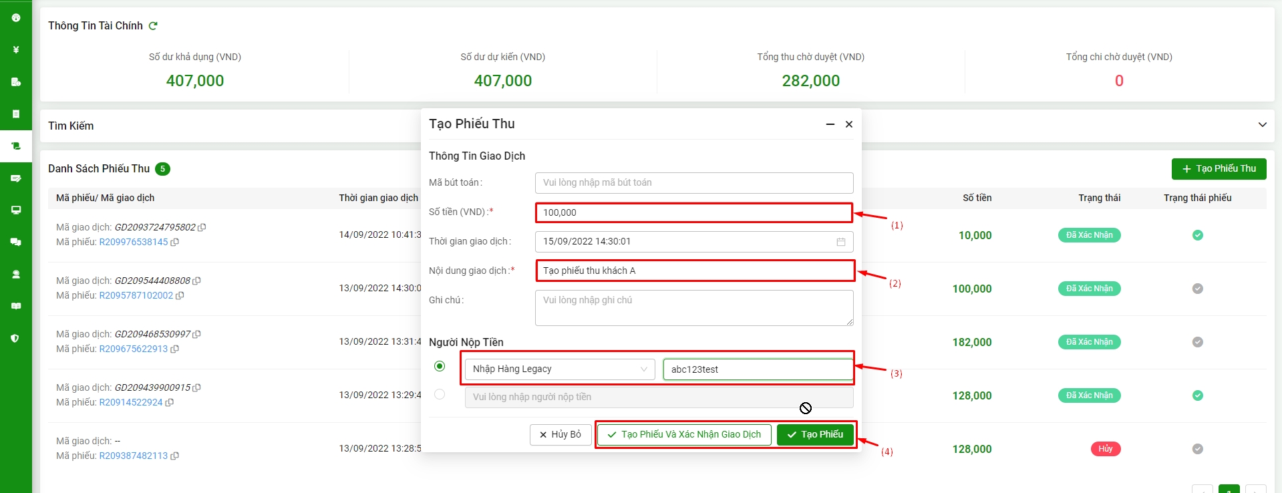1282x493 pixels.
Task: Open receipt link R2095787102002
Action: pos(136,295)
